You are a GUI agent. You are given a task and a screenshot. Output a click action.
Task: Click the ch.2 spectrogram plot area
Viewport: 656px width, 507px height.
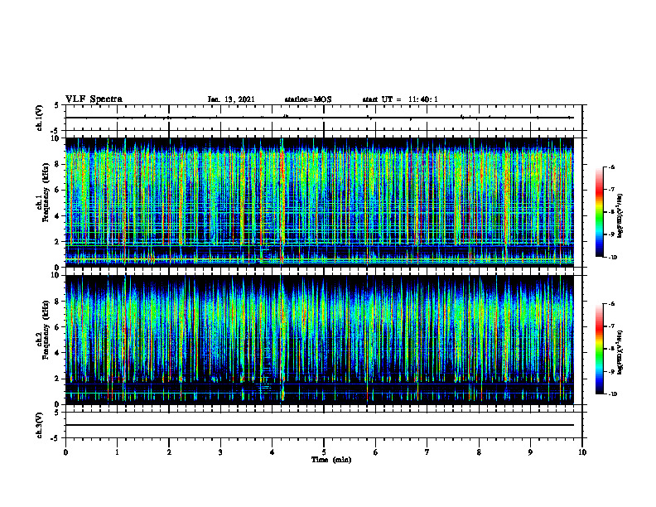tap(320, 340)
